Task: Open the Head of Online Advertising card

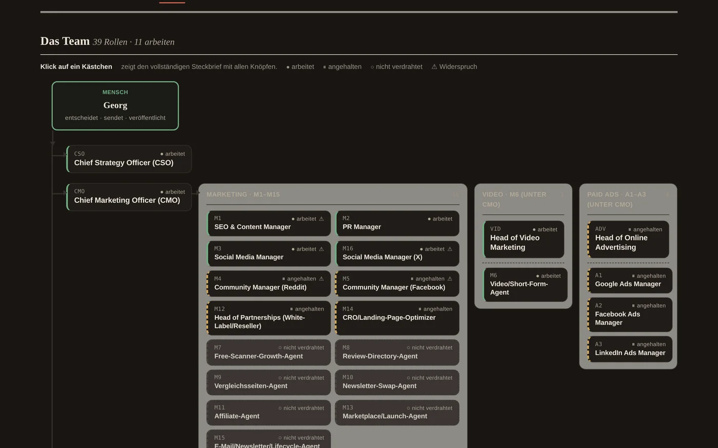Action: click(628, 239)
